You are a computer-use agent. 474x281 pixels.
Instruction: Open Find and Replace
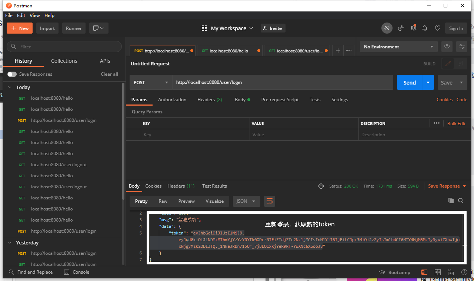point(30,272)
